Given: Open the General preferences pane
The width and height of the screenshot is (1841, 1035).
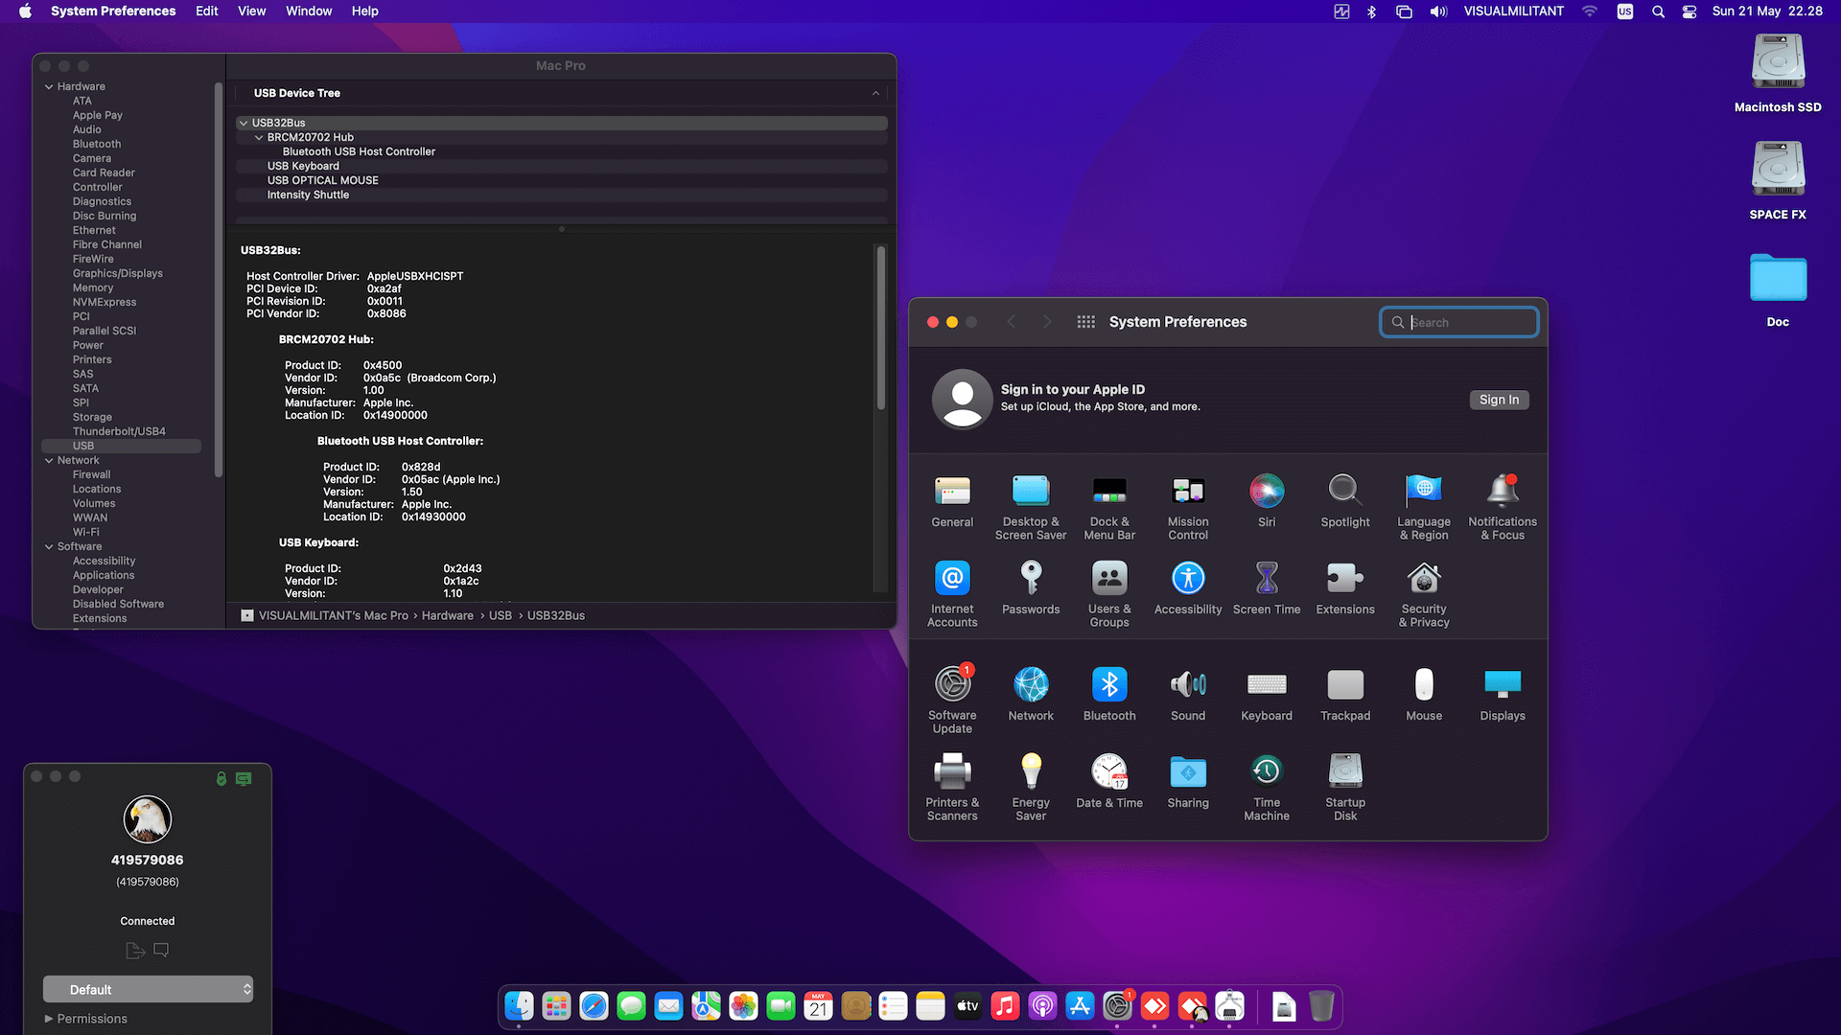Looking at the screenshot, I should click(952, 501).
